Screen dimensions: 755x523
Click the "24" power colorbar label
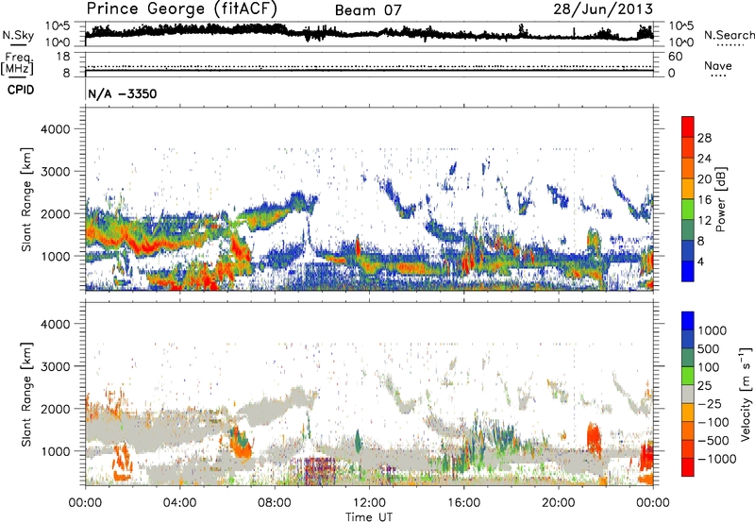[x=704, y=159]
